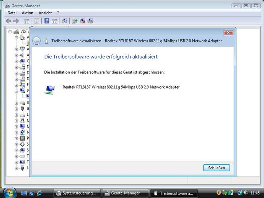Open the Datei menu
Image resolution: width=264 pixels, height=198 pixels.
[x=12, y=13]
